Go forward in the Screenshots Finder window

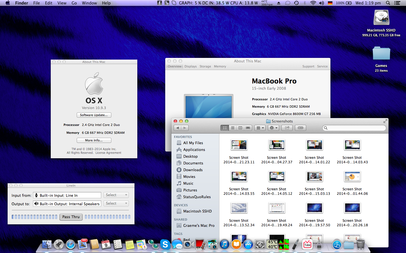click(185, 128)
